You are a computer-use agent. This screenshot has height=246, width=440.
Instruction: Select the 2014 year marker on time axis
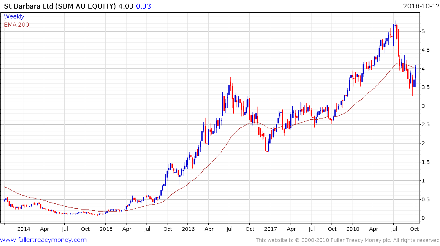pyautogui.click(x=24, y=229)
